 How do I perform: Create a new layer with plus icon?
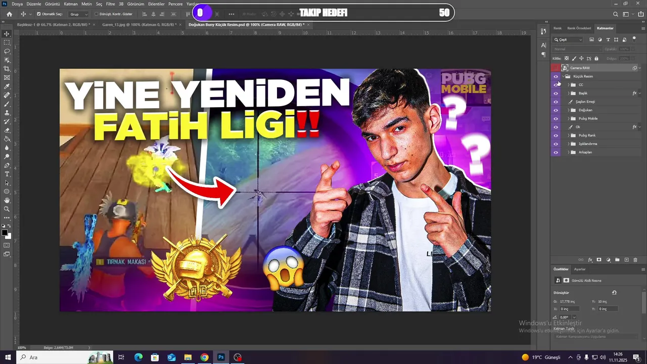coord(626,260)
